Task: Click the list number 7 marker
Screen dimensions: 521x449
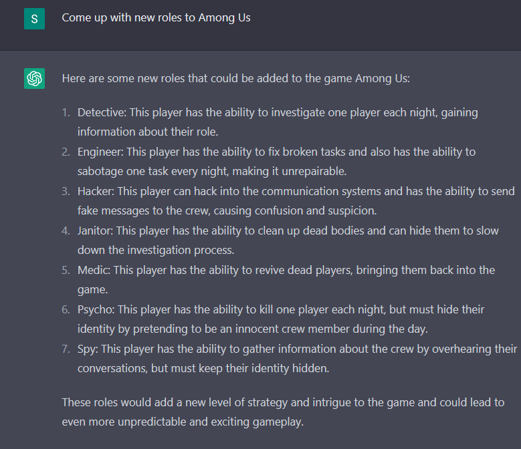Action: coord(66,349)
